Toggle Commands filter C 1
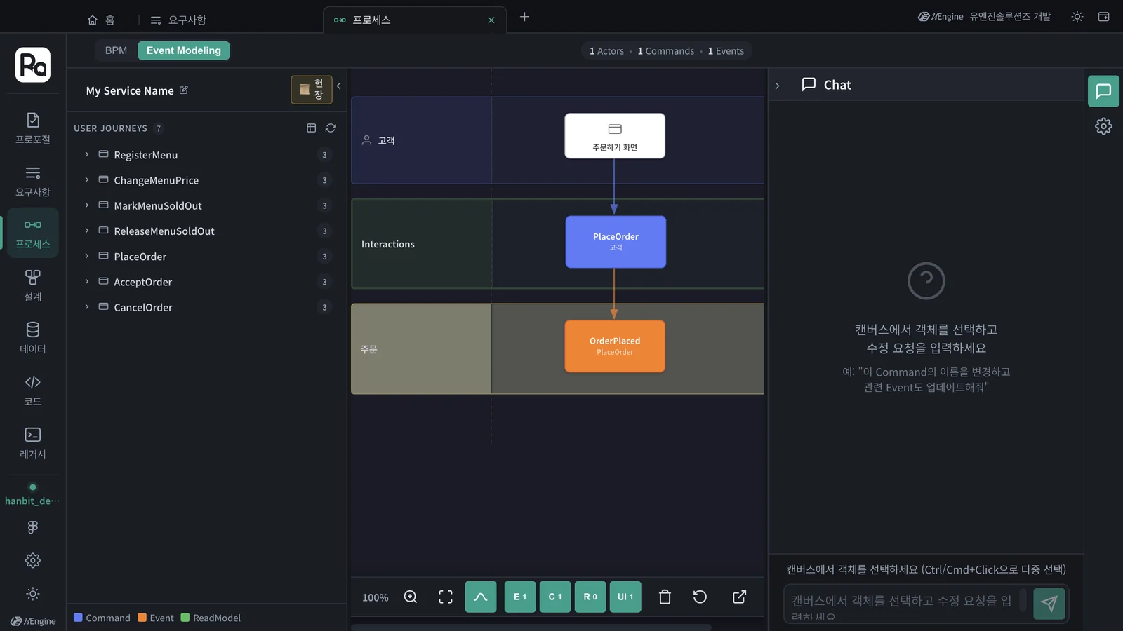 555,597
